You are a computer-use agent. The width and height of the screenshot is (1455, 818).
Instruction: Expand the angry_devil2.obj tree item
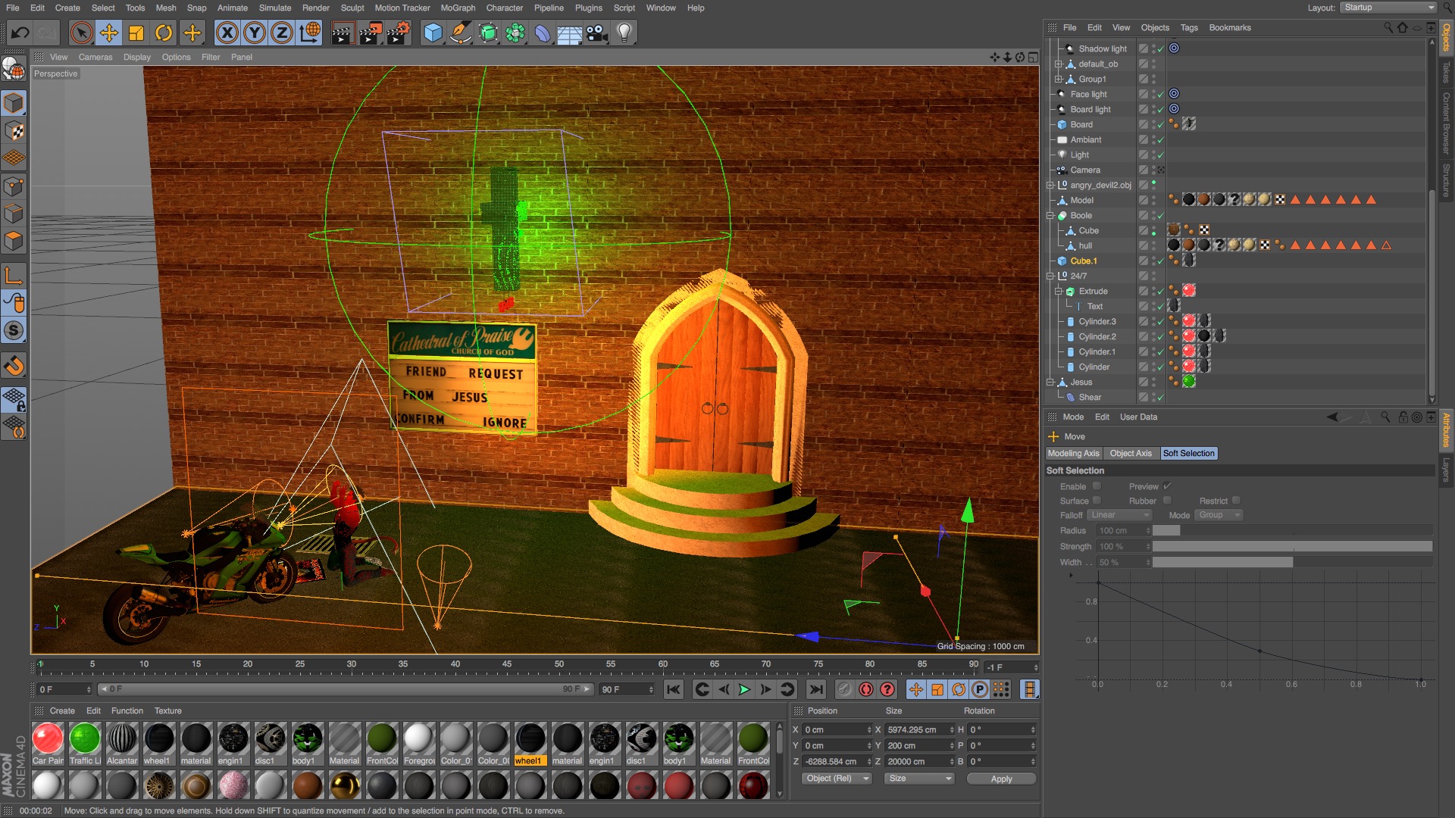1050,185
